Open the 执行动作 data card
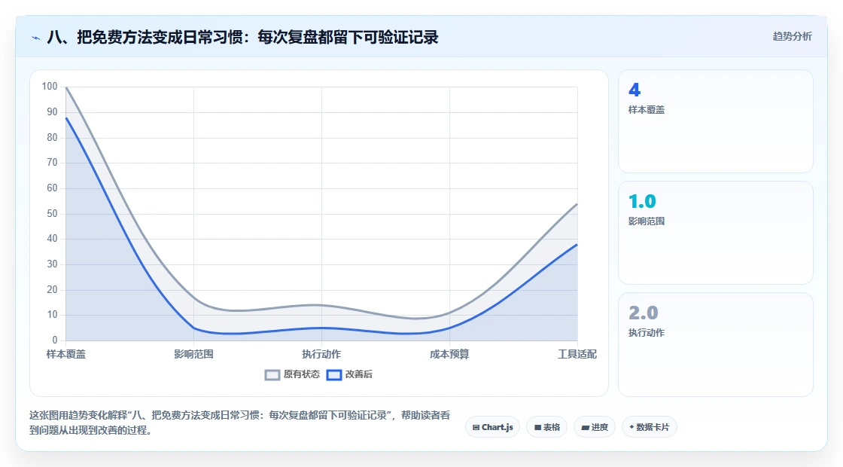This screenshot has height=467, width=843. [716, 344]
